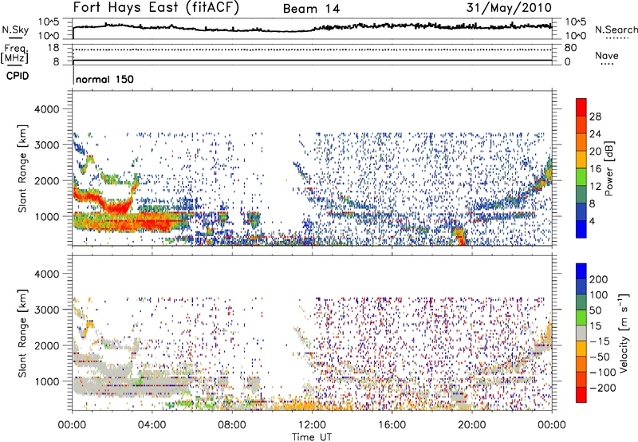
Task: Click the 'Beam 14' label
Action: click(x=311, y=9)
